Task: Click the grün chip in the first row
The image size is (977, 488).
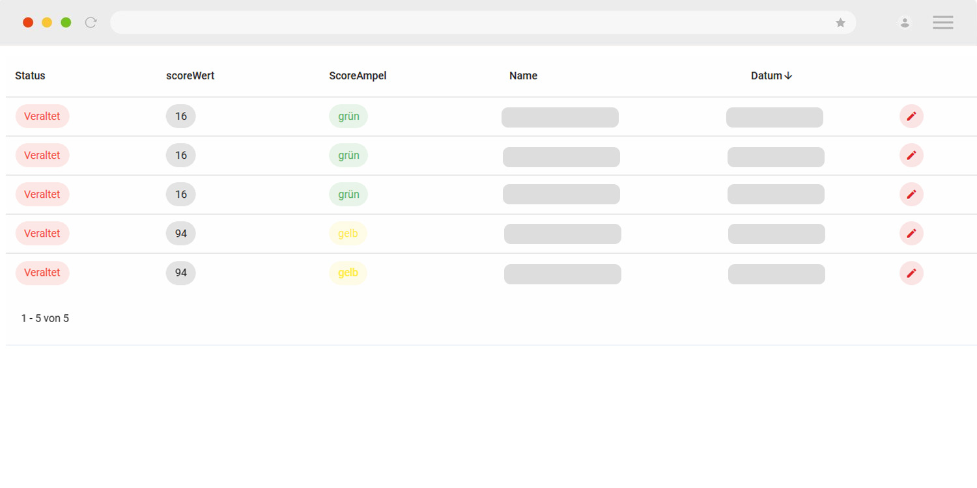Action: coord(348,116)
